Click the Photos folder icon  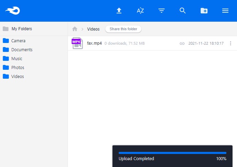coord(6,67)
